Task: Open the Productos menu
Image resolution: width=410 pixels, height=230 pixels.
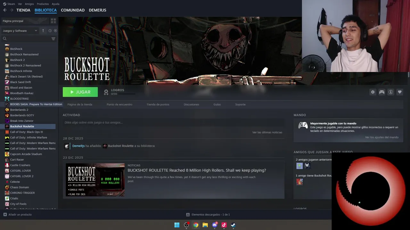Action: 43,4
